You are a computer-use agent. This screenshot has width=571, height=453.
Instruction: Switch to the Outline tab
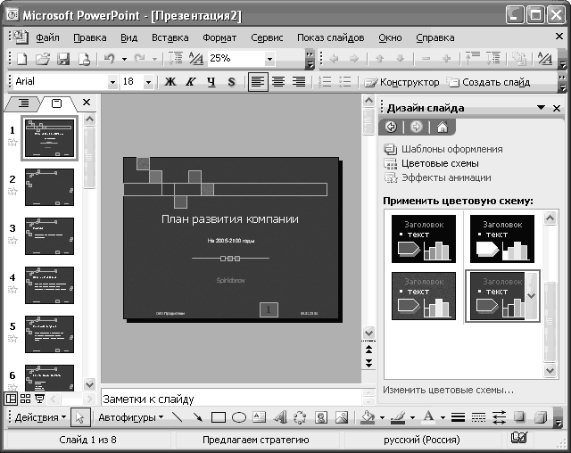coord(24,103)
